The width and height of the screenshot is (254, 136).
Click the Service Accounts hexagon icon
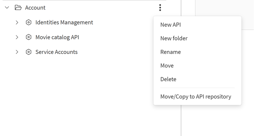click(x=29, y=52)
